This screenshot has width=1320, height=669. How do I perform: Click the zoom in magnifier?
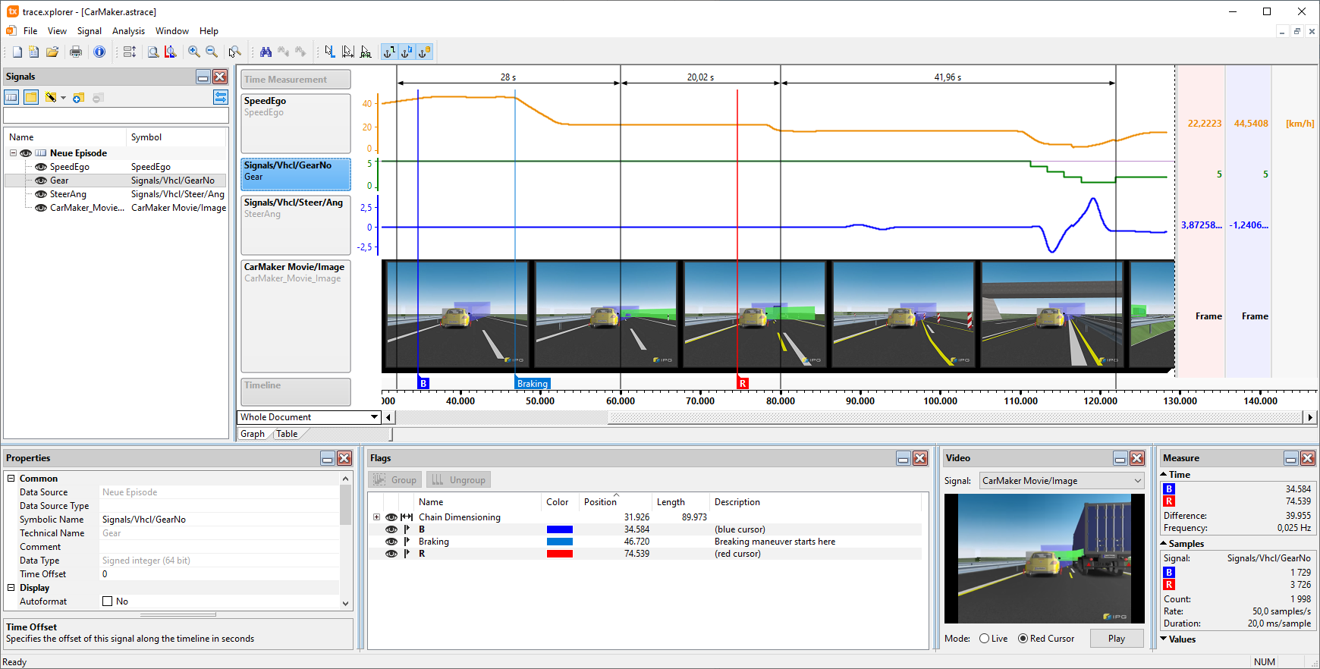click(x=194, y=52)
